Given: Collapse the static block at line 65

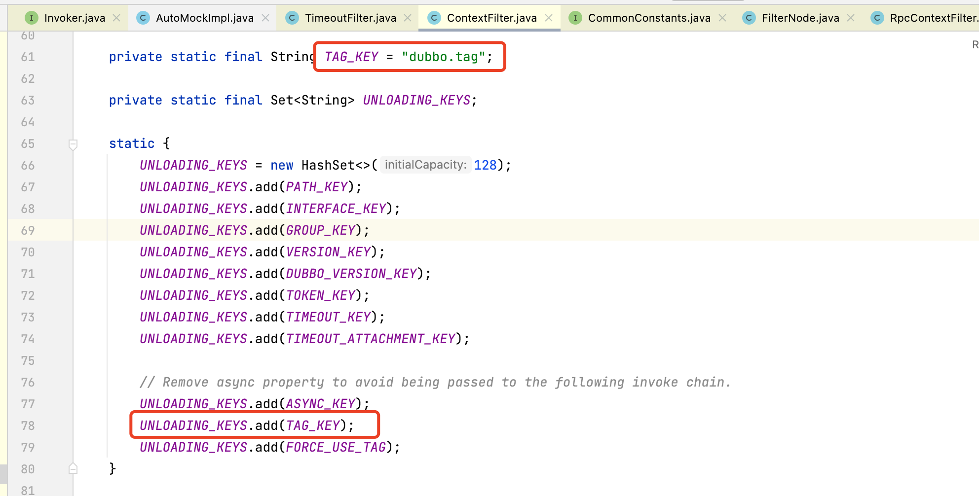Looking at the screenshot, I should tap(73, 144).
